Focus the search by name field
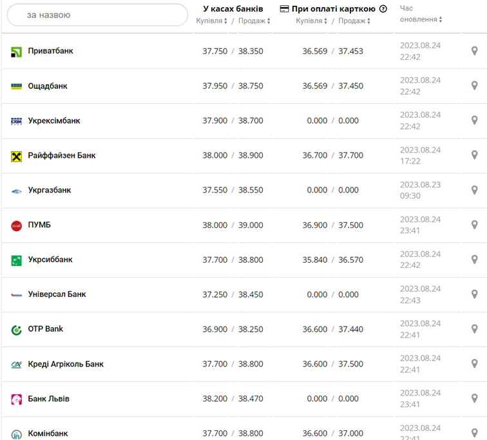The width and height of the screenshot is (487, 440). tap(97, 15)
